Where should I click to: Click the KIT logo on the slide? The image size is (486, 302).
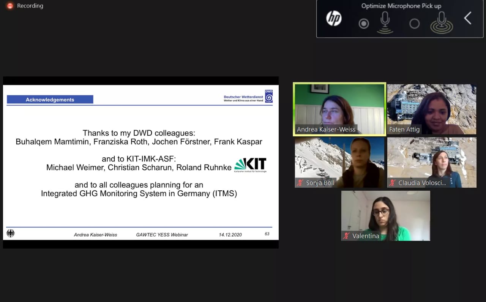250,165
